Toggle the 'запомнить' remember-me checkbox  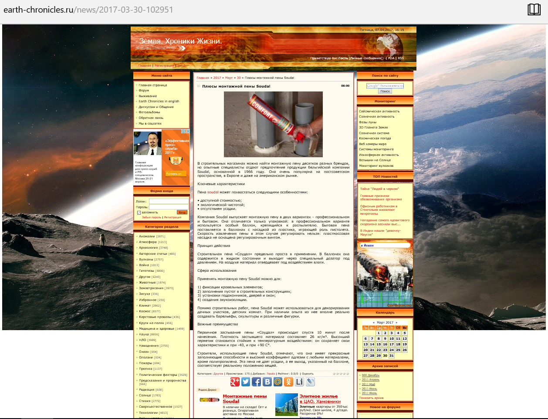point(139,213)
